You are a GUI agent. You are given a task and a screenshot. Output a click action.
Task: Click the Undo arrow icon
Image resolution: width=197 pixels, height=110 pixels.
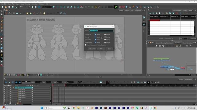pos(21,7)
